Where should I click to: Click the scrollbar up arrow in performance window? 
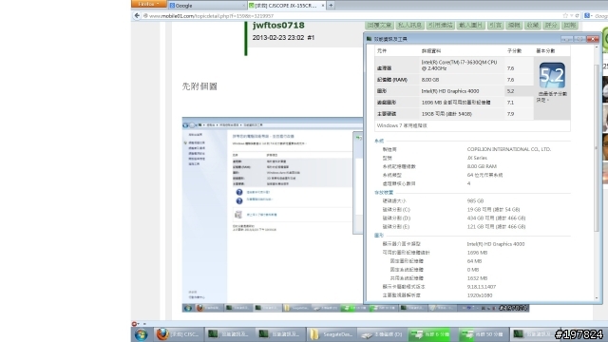(x=597, y=47)
